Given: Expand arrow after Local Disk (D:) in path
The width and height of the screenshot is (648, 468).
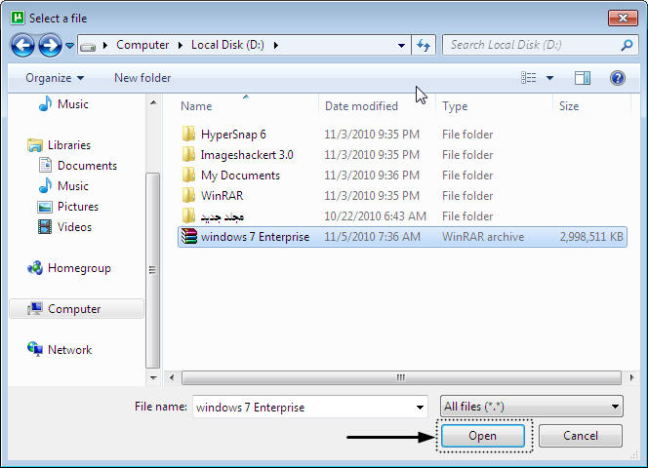Looking at the screenshot, I should click(x=275, y=45).
